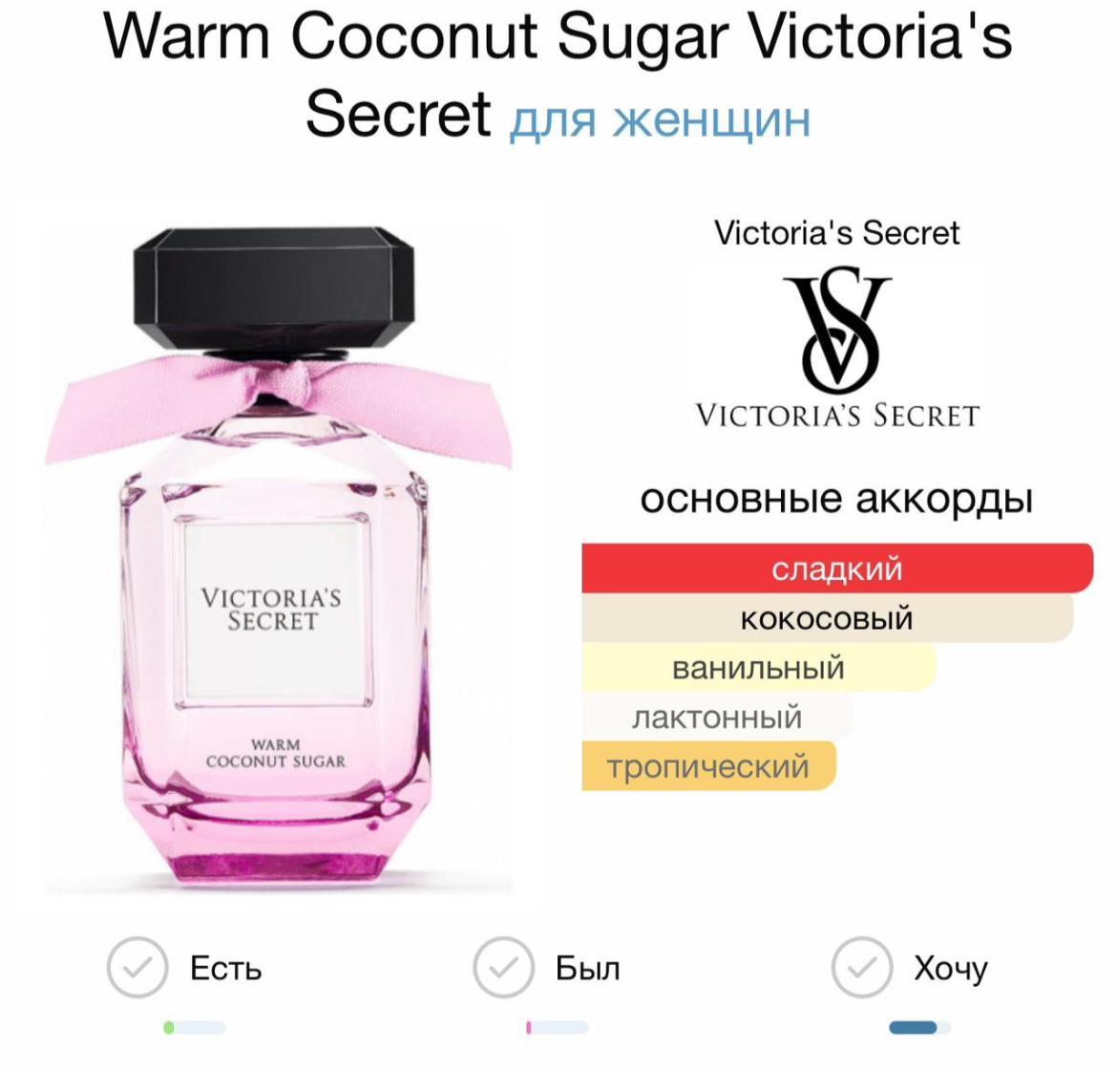Image resolution: width=1117 pixels, height=1072 pixels.
Task: Click the pink progress bar under Был
Action: (x=558, y=1027)
